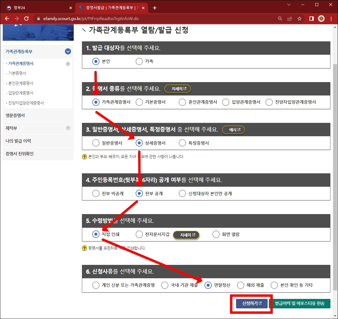
Task: Reload the current page
Action: (x=26, y=18)
